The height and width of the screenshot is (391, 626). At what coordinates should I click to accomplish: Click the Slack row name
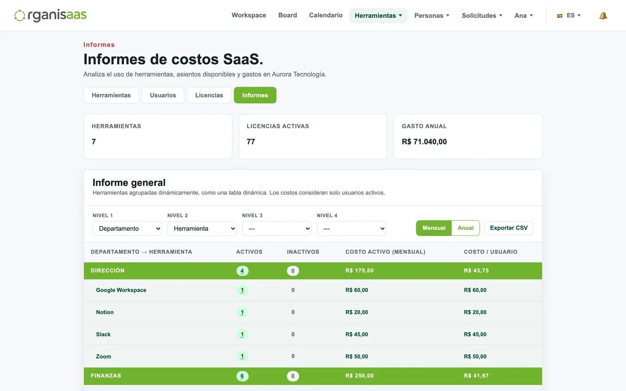pyautogui.click(x=103, y=334)
